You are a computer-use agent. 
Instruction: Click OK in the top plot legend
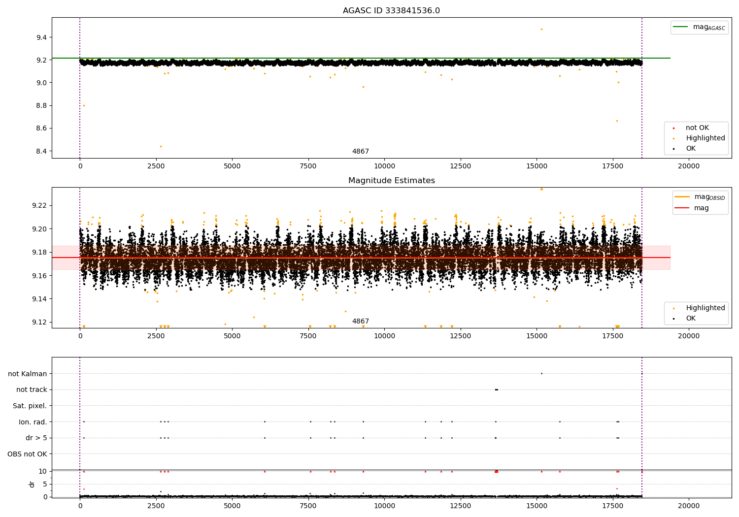tap(685, 149)
